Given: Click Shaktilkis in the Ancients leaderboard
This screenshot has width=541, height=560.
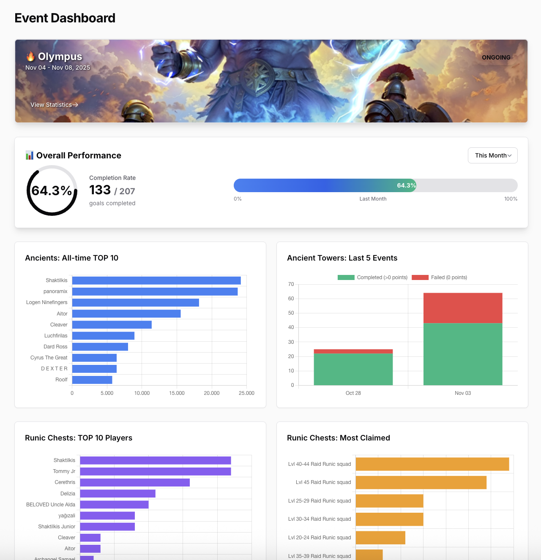Looking at the screenshot, I should click(x=56, y=280).
